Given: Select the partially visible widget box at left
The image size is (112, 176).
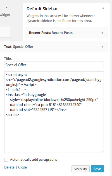Looking at the screenshot, I should click(5, 32).
